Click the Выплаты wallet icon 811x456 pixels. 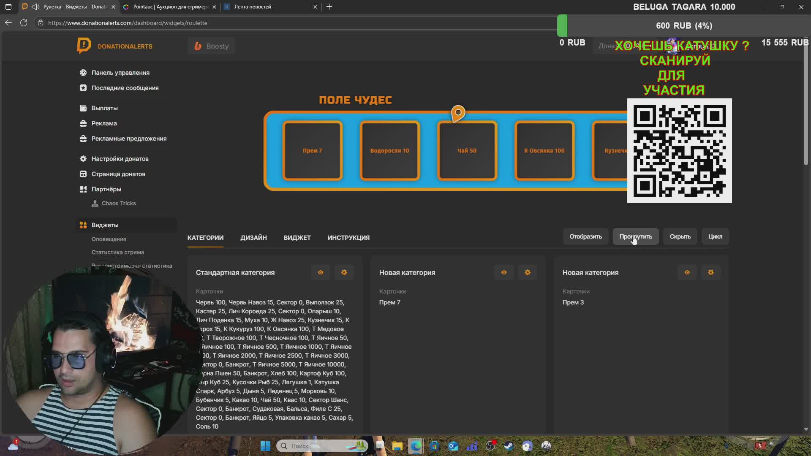[x=83, y=108]
